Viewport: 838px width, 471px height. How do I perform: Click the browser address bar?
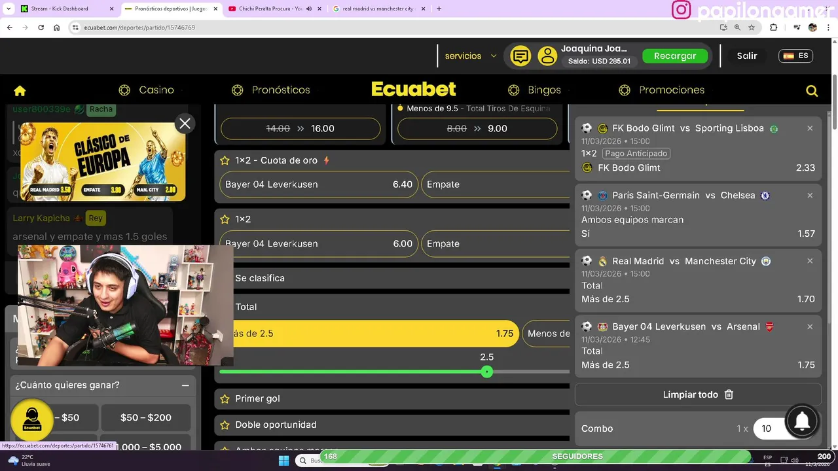coord(393,27)
